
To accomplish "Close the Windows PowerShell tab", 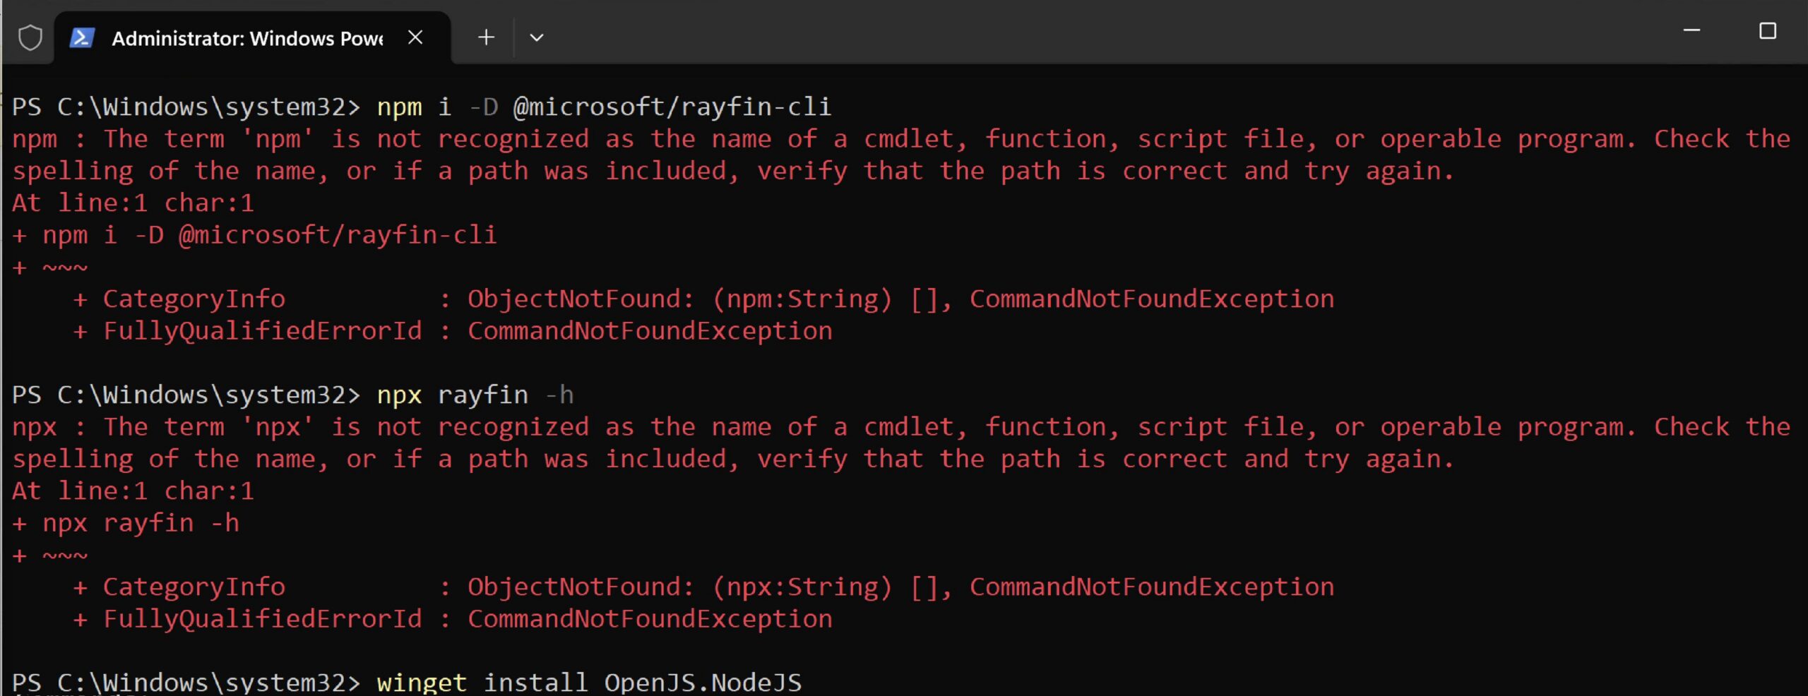I will pos(415,37).
